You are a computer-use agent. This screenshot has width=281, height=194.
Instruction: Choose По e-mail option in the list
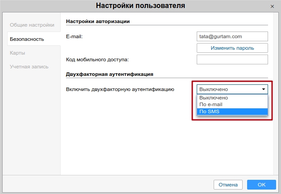232,105
